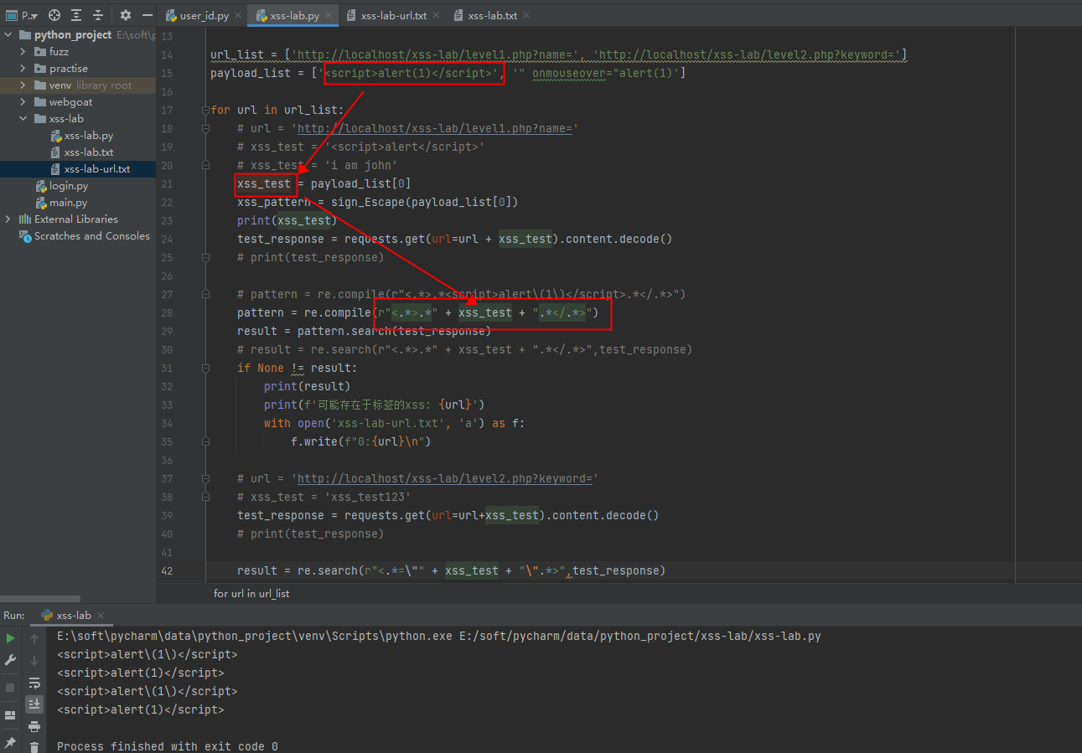The image size is (1082, 753).
Task: Close the user_id.py tab
Action: tap(236, 16)
